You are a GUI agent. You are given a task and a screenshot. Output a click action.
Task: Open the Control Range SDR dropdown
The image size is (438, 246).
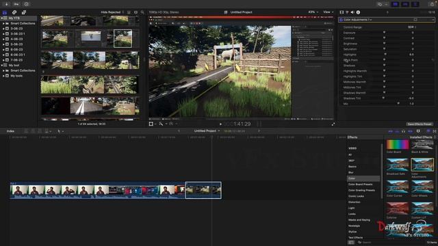point(412,27)
